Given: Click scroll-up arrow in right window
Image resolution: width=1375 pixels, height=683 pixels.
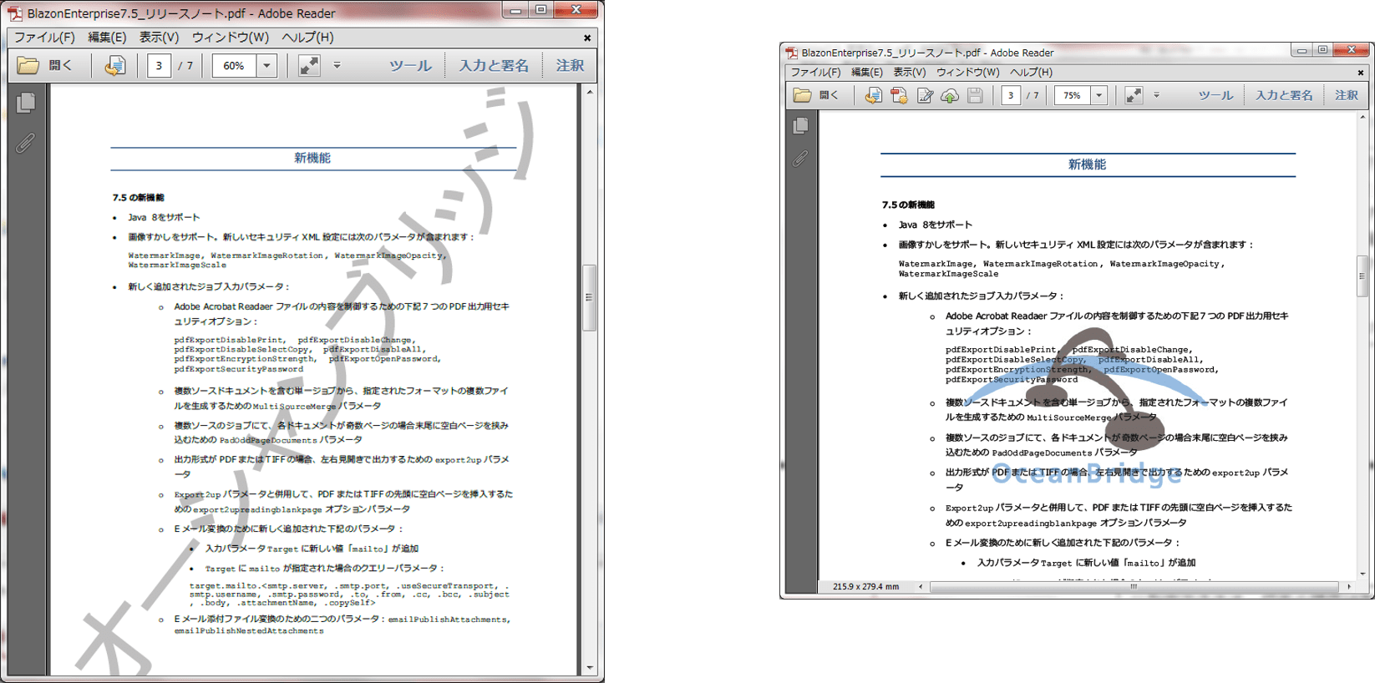Looking at the screenshot, I should click(x=1362, y=118).
